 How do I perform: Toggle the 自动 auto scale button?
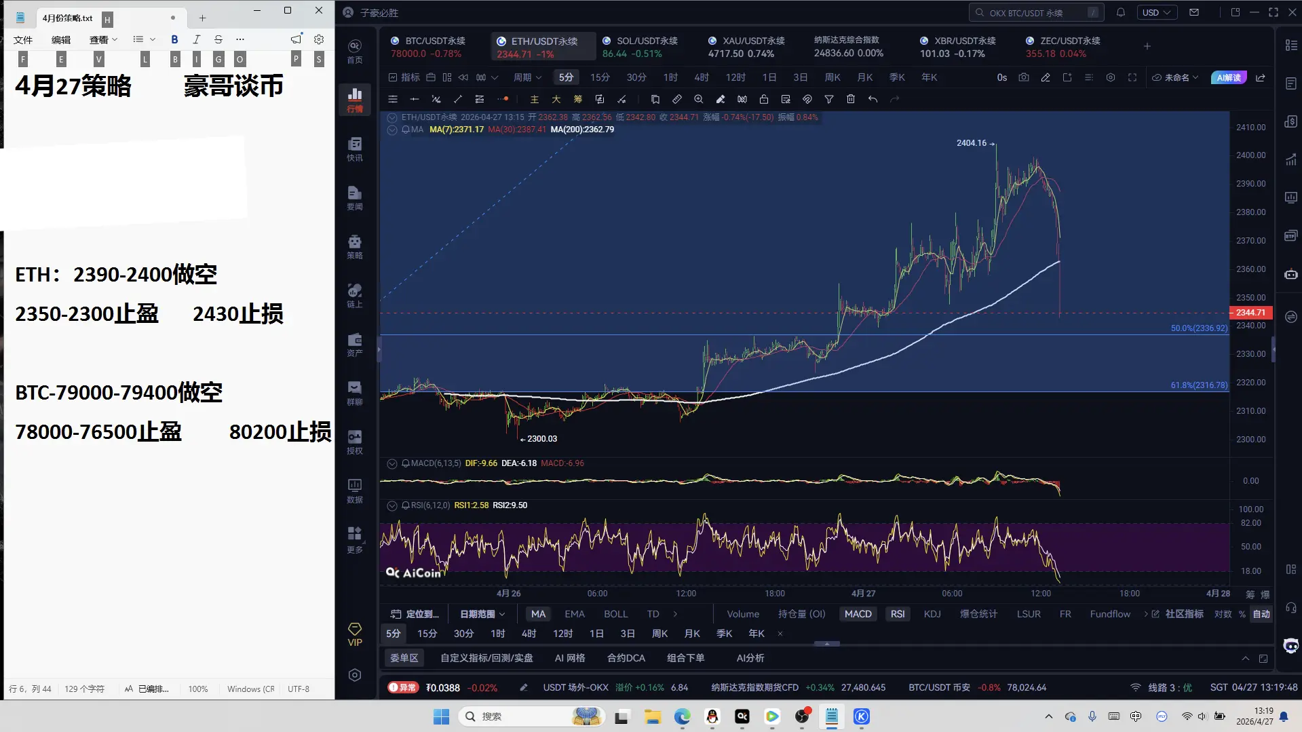1261,614
